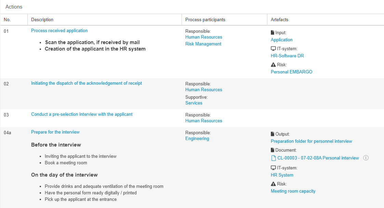Click the document file icon for CL-00003

(273, 158)
